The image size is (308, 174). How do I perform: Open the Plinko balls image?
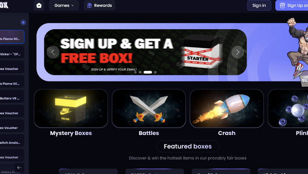288,109
